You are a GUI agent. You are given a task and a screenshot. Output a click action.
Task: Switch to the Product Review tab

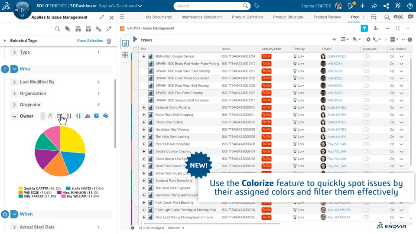(327, 17)
